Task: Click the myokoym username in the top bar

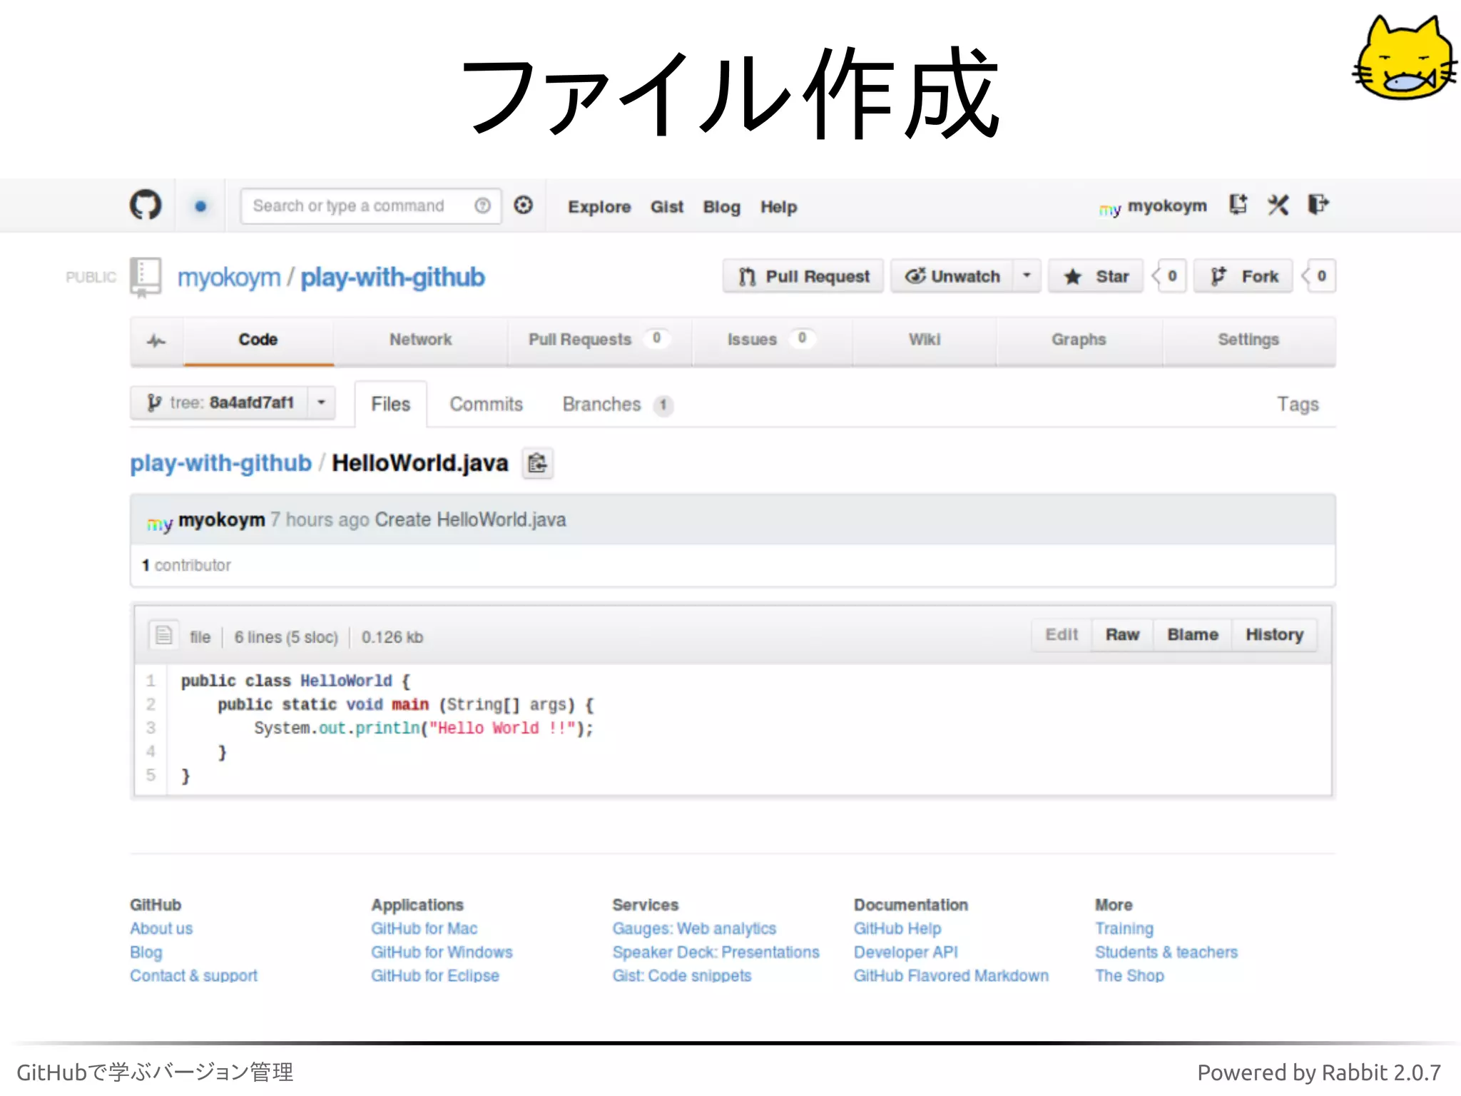Action: point(1167,206)
